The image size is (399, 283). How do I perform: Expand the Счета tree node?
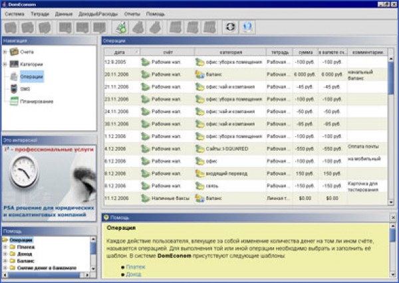pyautogui.click(x=5, y=52)
